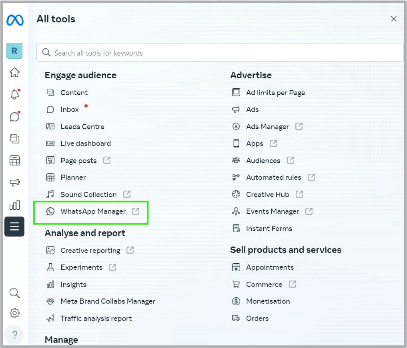This screenshot has width=407, height=348.
Task: Open Page posts
Action: [x=78, y=160]
